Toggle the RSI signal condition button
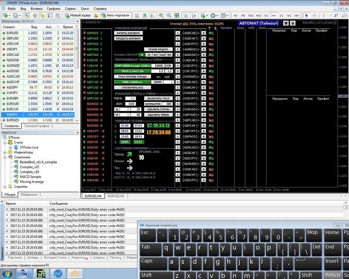The height and width of the screenshot is (279, 349). click(169, 55)
